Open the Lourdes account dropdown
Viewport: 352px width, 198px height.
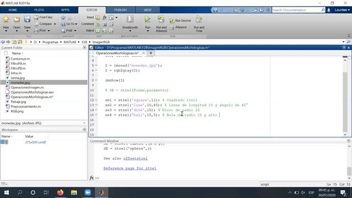342,10
